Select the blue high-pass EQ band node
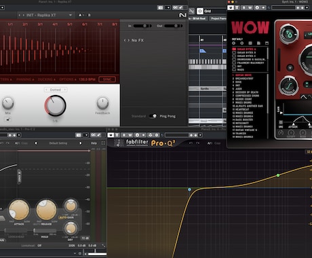312x258 pixels. 189,189
